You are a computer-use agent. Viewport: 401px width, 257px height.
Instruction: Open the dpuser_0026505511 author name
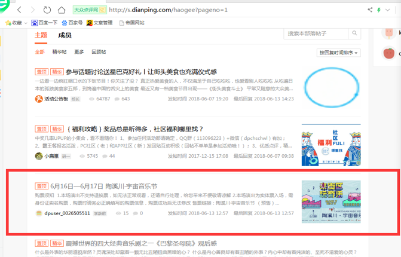point(68,213)
